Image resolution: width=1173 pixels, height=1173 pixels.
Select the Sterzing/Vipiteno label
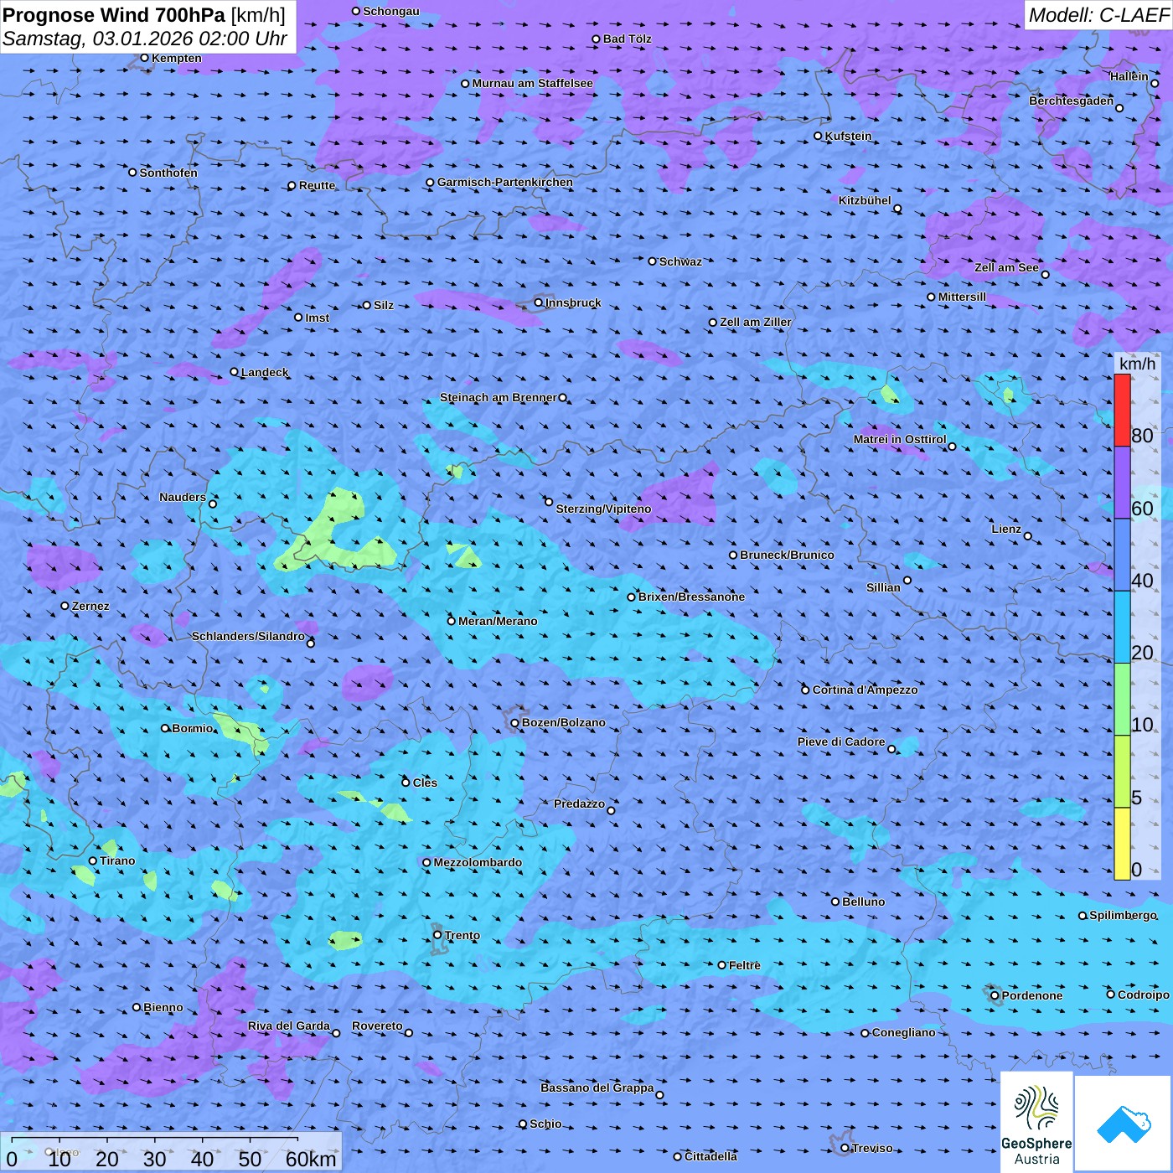click(603, 509)
